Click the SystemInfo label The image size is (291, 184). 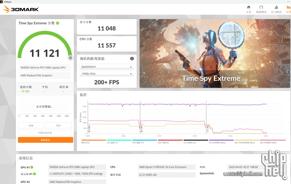click(207, 173)
